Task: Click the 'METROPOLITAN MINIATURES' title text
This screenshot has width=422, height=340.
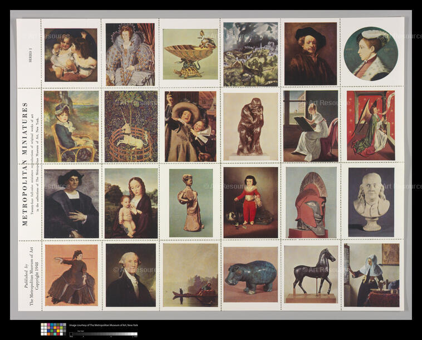Action: (24, 164)
